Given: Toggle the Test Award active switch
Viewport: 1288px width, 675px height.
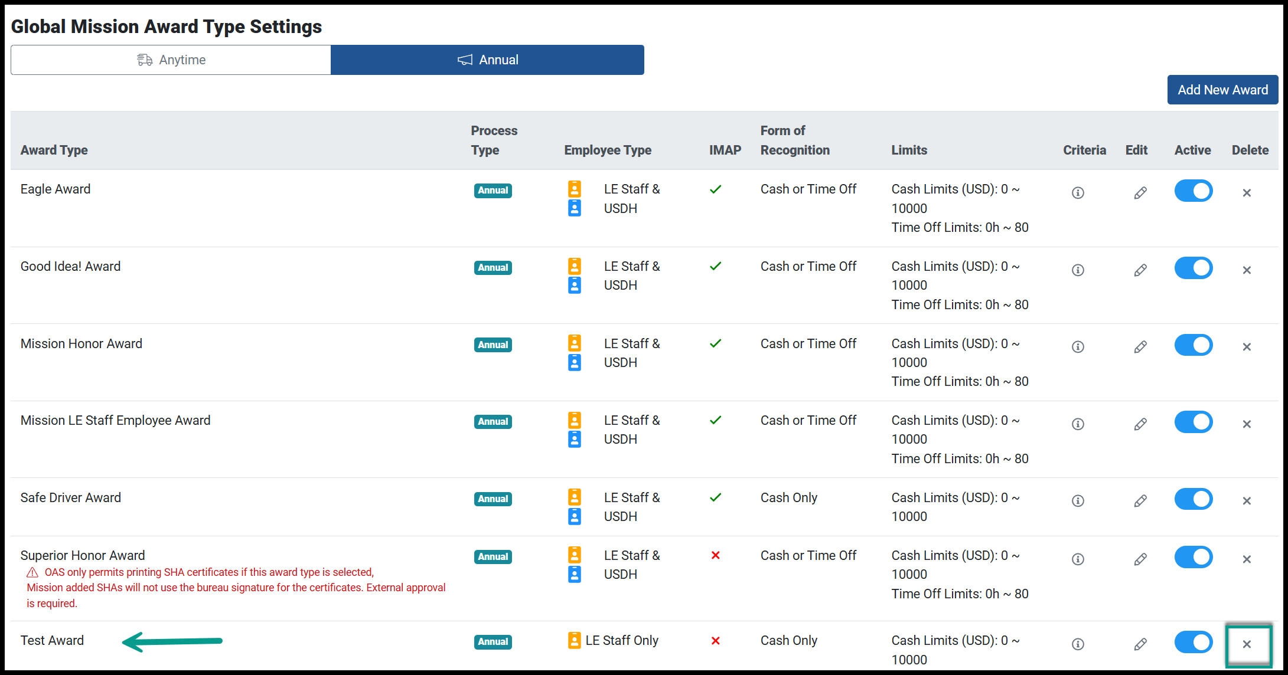Looking at the screenshot, I should point(1194,642).
